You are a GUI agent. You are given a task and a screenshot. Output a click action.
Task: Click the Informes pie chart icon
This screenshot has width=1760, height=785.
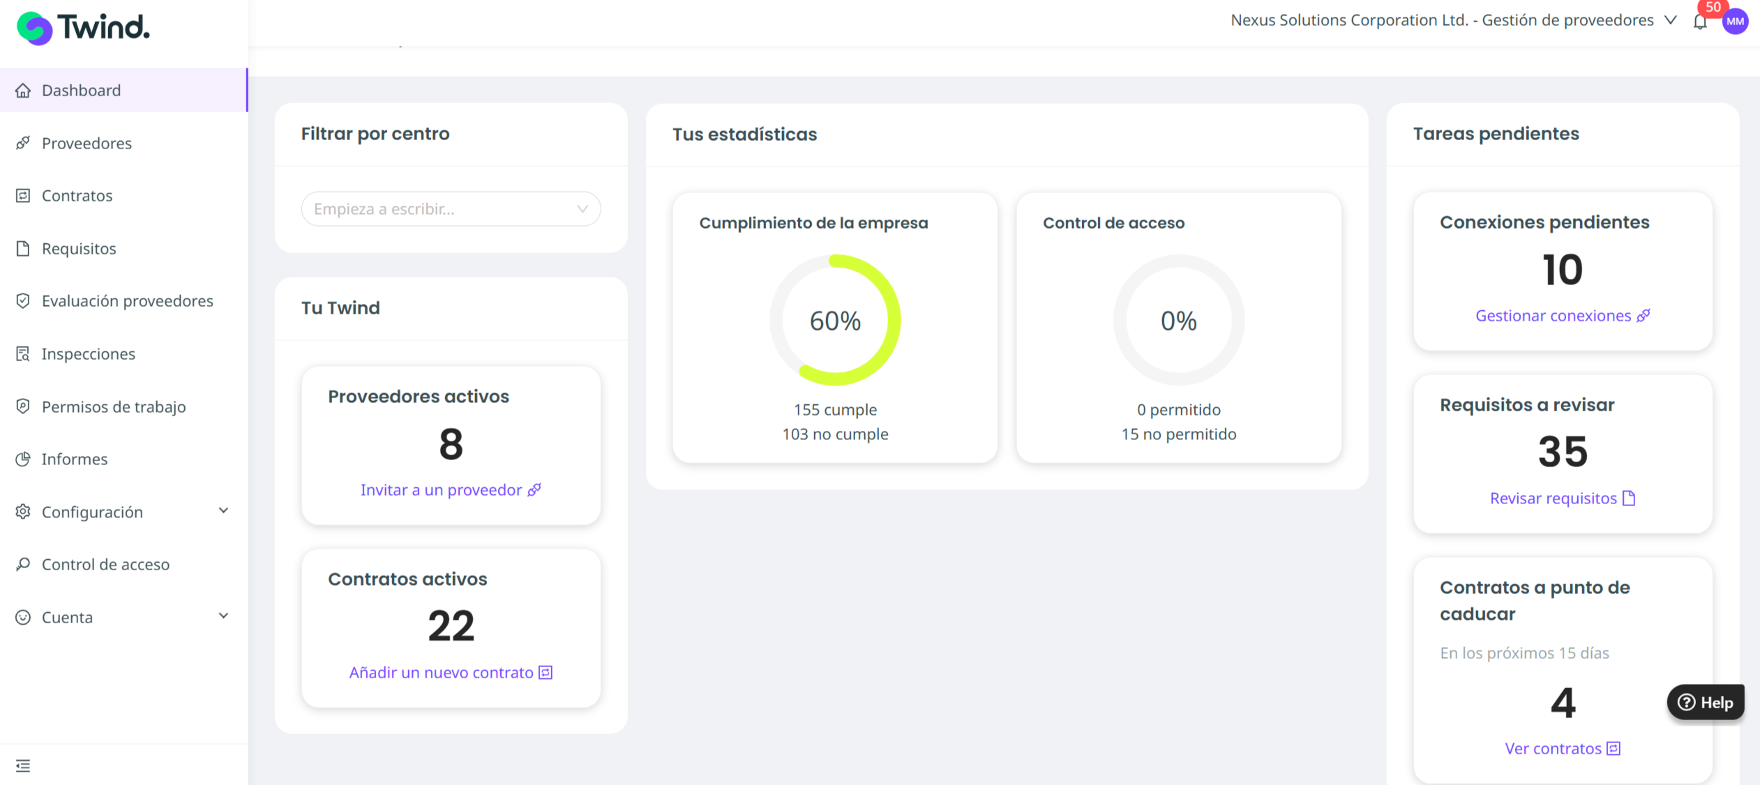click(23, 459)
